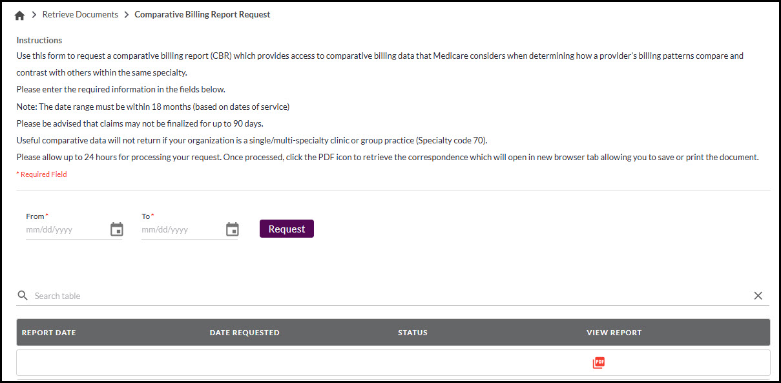Viewport: 781px width, 383px height.
Task: Click the first breadcrumb chevron separator
Action: (34, 15)
